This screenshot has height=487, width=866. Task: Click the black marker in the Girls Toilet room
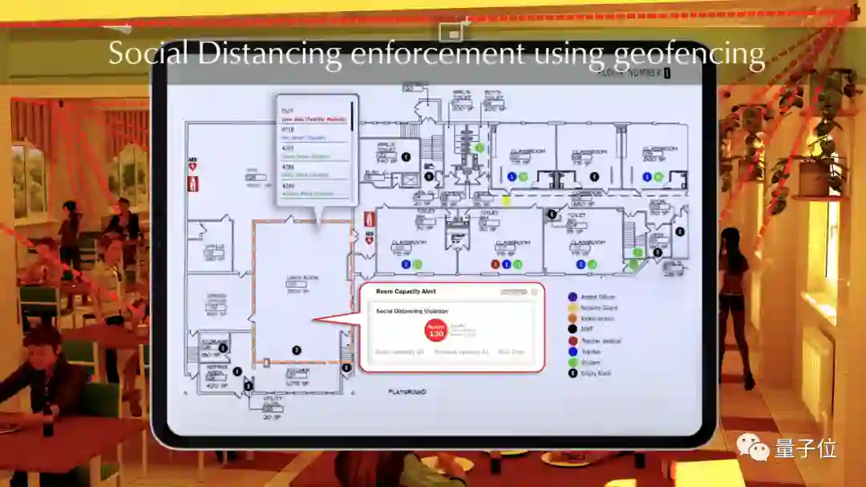coord(406,157)
